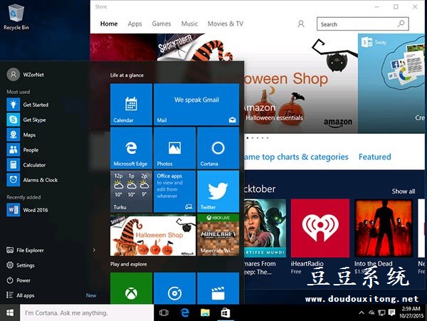Open the Amazon Halloween essentials banner
The height and width of the screenshot is (321, 427).
(300, 83)
